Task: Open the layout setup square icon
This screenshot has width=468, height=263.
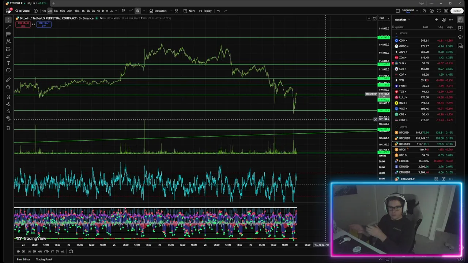Action: pyautogui.click(x=398, y=11)
